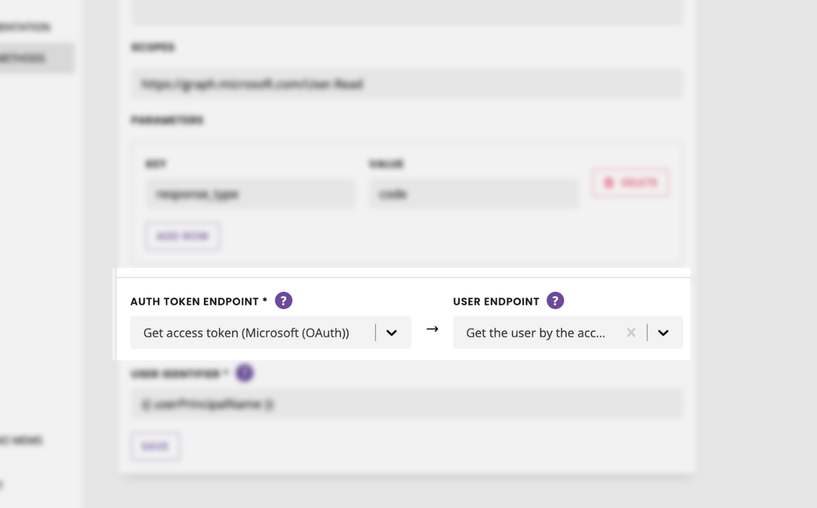Click the Save button
This screenshot has width=817, height=508.
155,446
